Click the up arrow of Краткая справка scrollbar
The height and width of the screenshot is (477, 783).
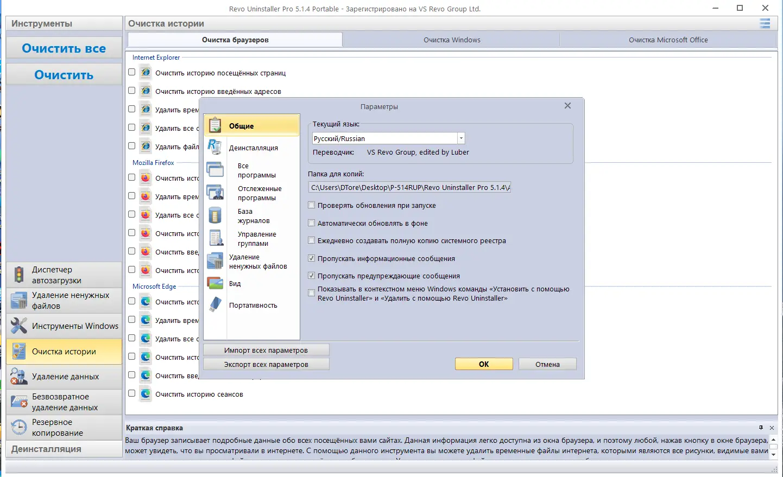pos(774,440)
